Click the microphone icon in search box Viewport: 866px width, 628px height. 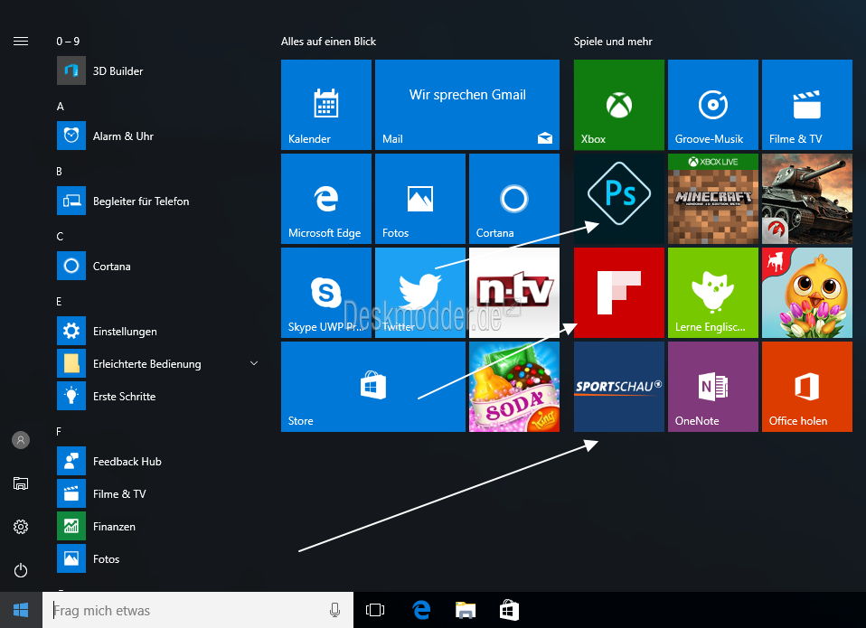tap(334, 610)
